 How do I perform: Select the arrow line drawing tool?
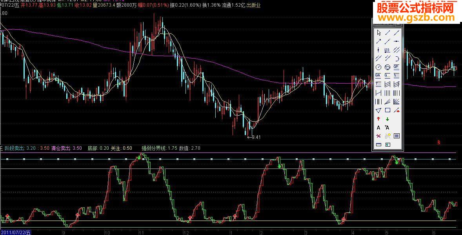click(378, 41)
